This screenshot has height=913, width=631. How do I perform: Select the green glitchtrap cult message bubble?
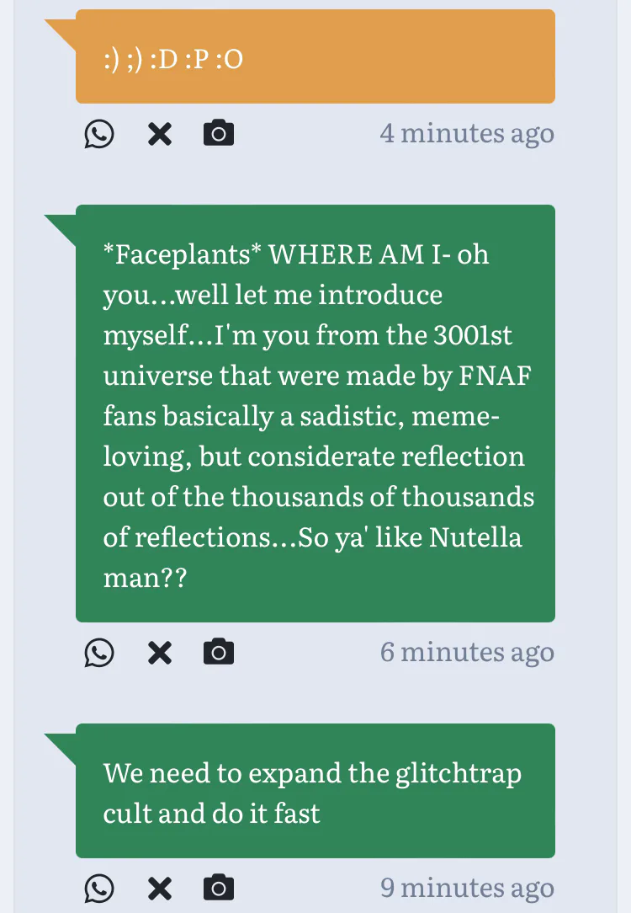pos(315,791)
